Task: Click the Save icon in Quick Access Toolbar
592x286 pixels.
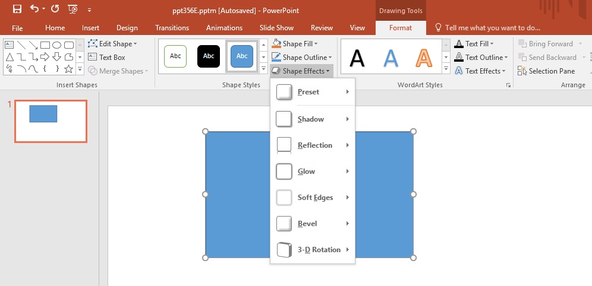Action: (17, 9)
